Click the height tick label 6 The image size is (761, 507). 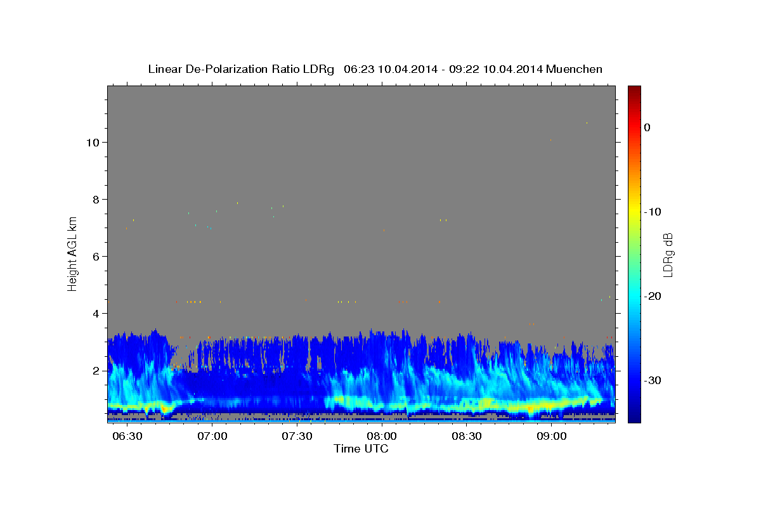[x=97, y=257]
